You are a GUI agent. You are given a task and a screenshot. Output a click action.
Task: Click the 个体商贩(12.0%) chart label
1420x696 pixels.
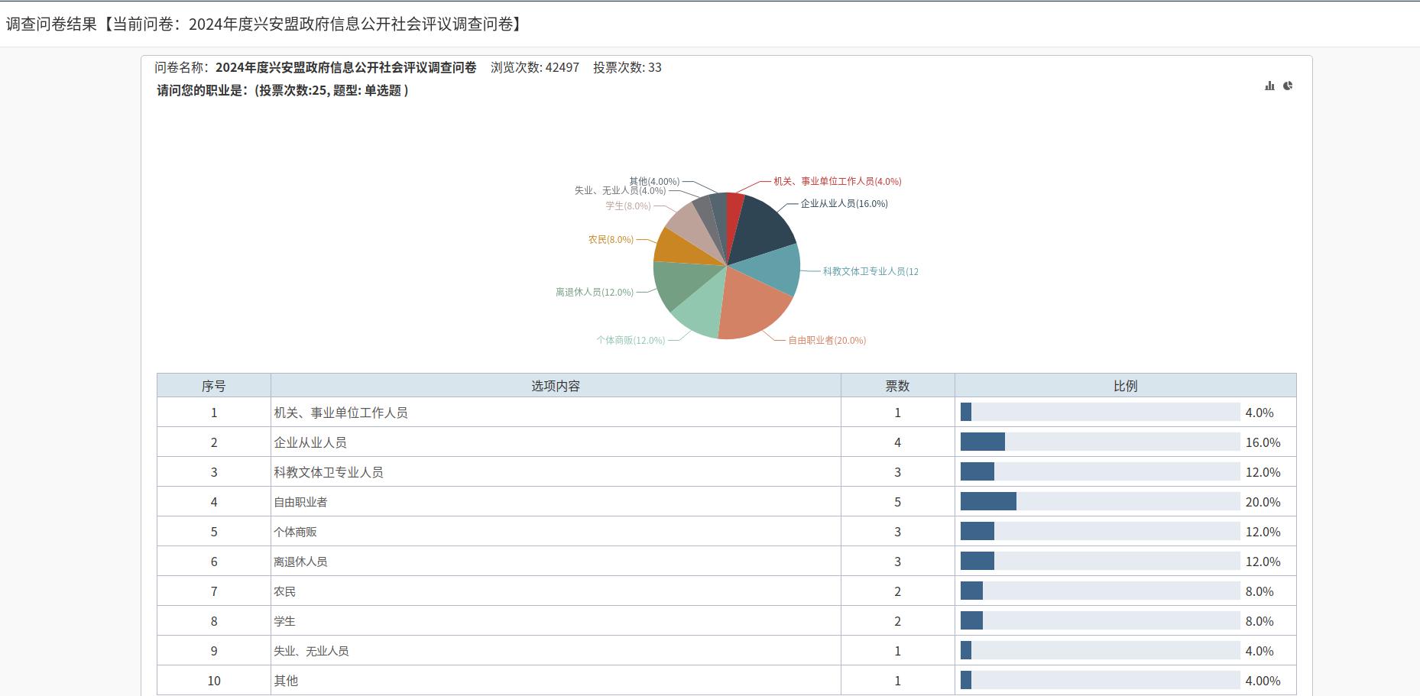tap(631, 341)
